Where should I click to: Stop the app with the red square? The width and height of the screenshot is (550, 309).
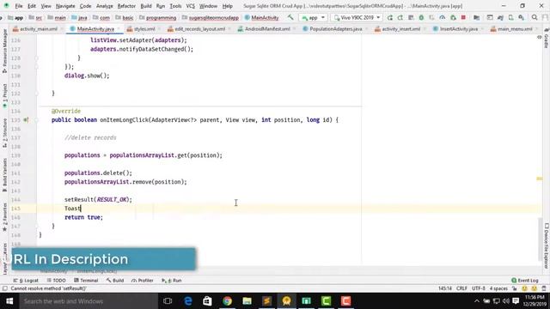tap(463, 17)
